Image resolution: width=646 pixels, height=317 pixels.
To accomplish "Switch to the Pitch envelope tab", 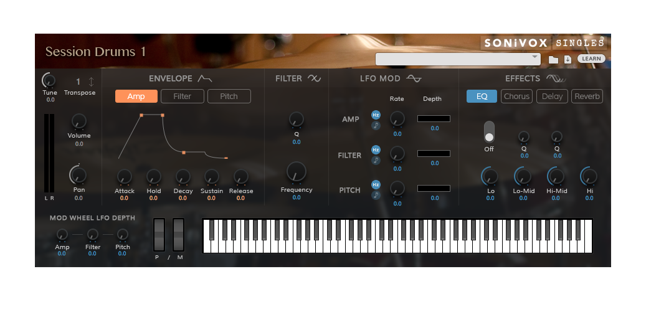I will click(x=229, y=97).
